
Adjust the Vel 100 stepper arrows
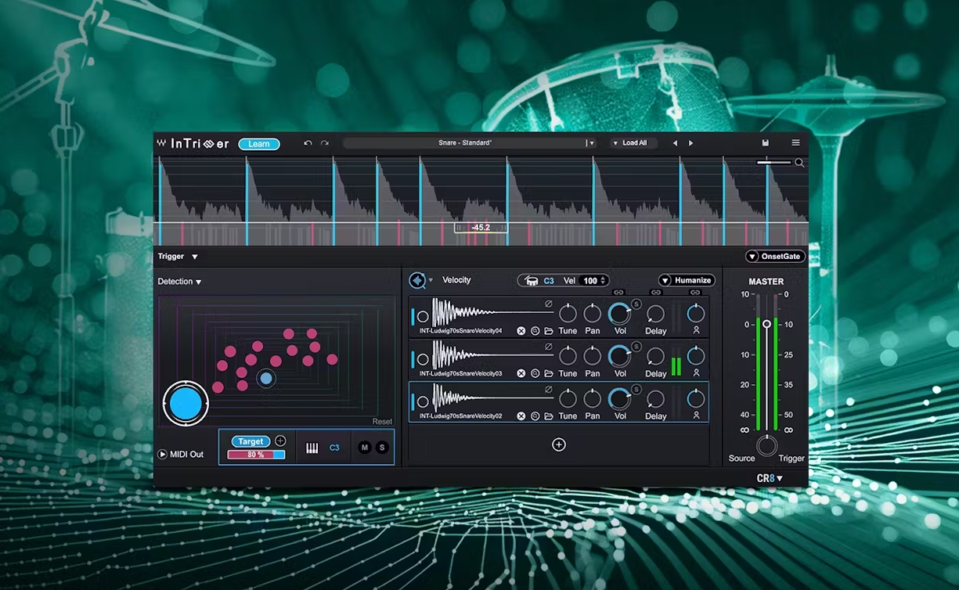(603, 280)
